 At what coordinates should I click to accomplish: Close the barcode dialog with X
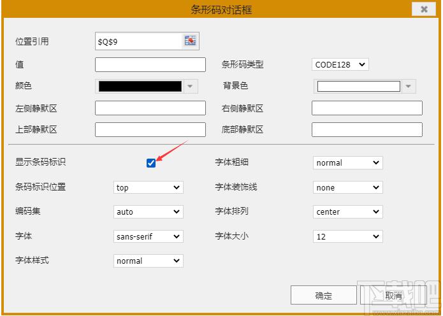(423, 10)
